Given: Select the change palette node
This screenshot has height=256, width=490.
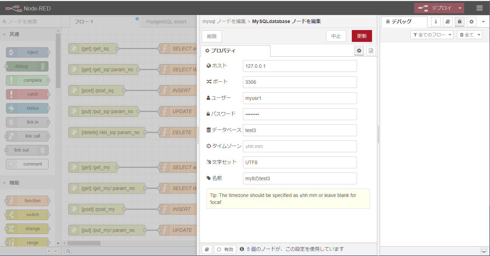Looking at the screenshot, I should 27,229.
